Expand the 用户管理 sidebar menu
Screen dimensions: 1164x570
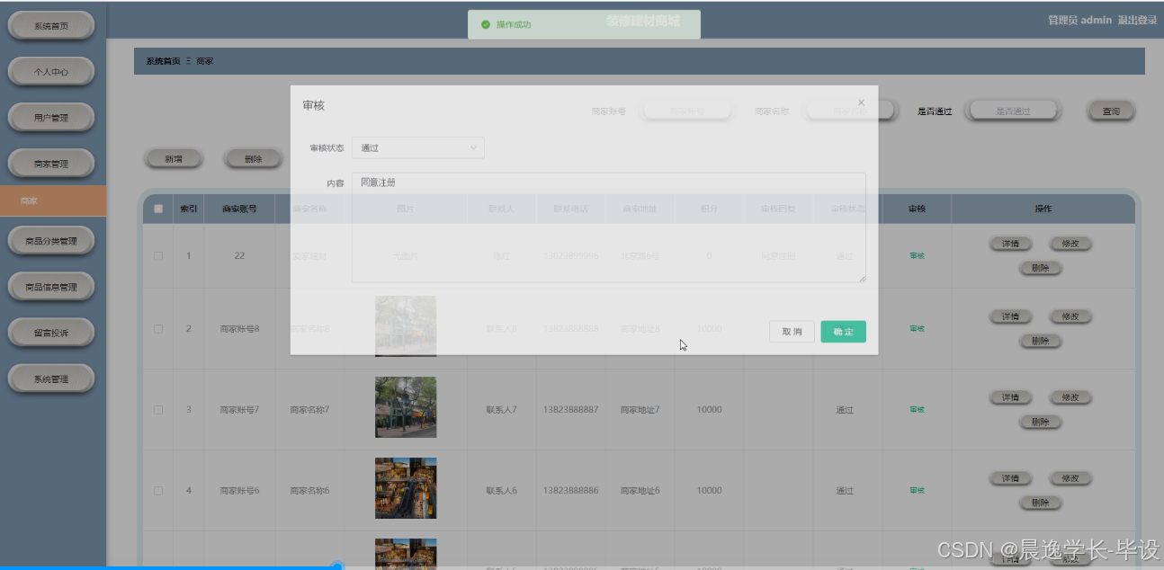point(51,118)
